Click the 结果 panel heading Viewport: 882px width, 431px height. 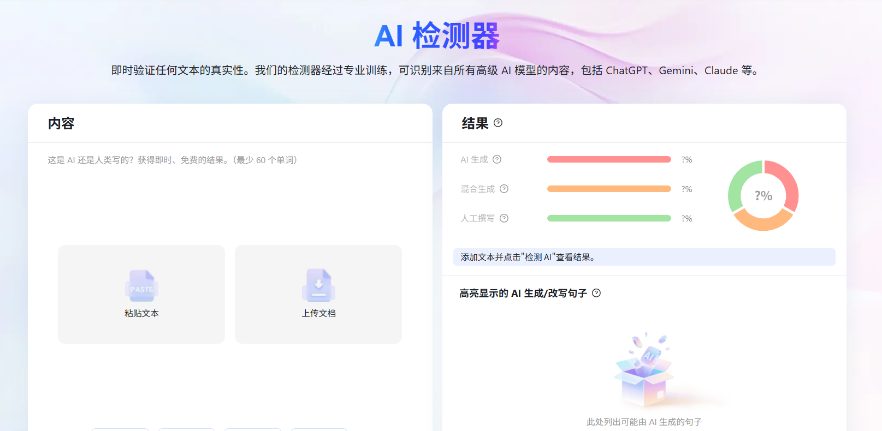(x=475, y=123)
